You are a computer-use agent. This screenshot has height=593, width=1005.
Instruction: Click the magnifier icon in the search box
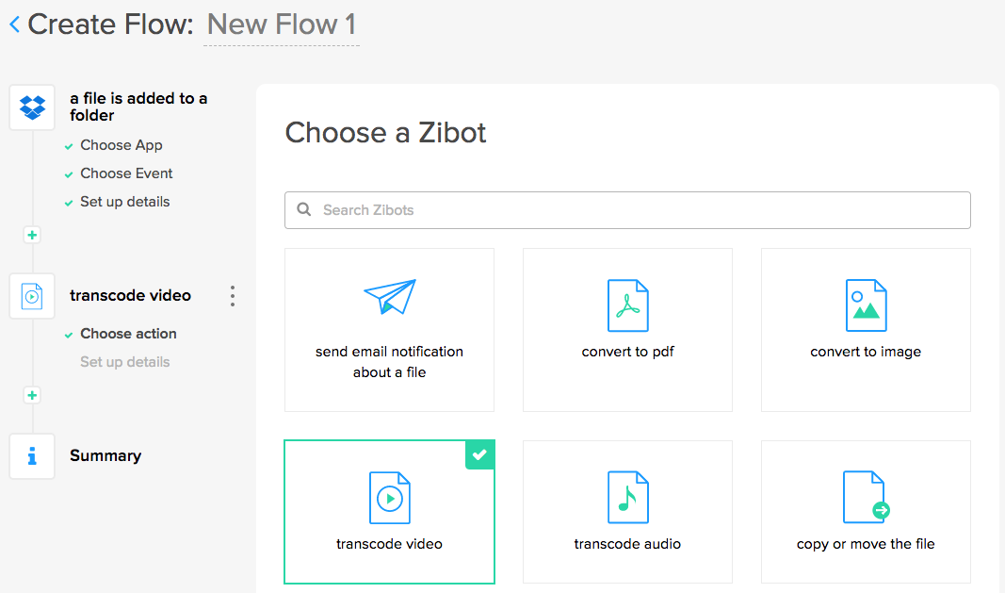pos(304,210)
